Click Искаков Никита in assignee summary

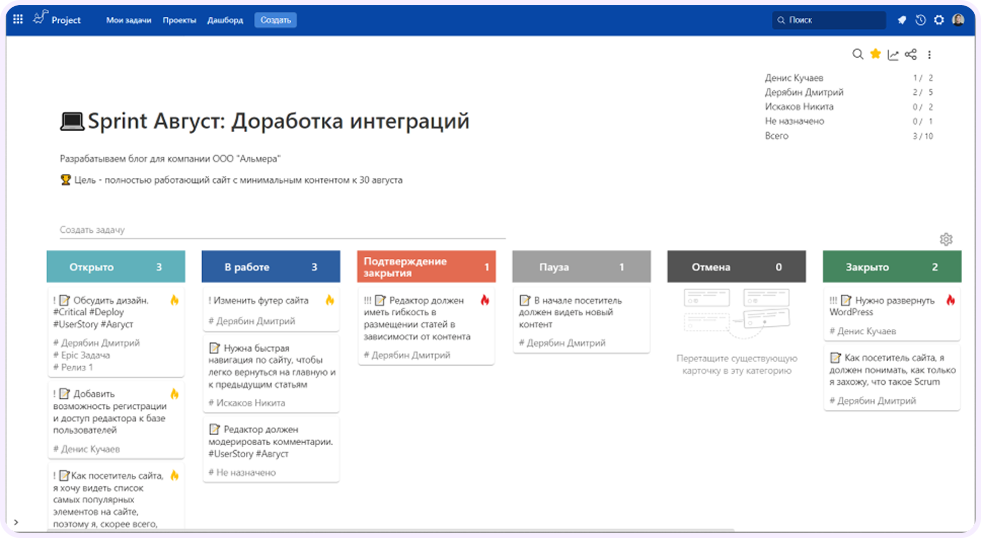click(x=799, y=107)
